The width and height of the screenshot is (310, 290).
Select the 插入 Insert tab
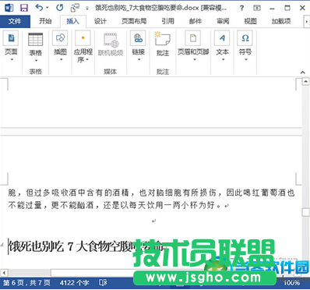[x=72, y=21]
